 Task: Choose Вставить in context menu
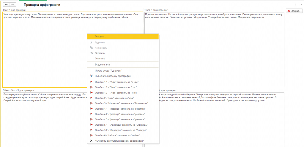point(123,53)
